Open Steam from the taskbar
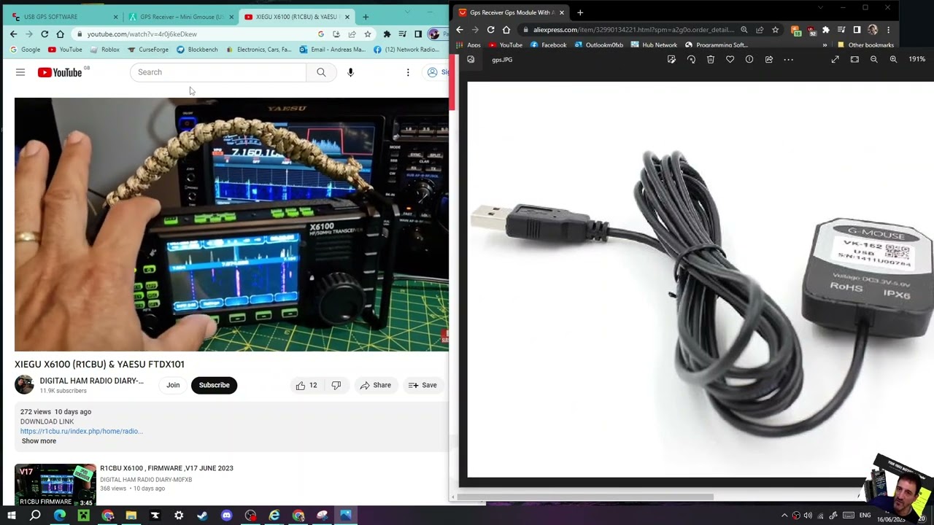The height and width of the screenshot is (525, 934). tap(202, 516)
